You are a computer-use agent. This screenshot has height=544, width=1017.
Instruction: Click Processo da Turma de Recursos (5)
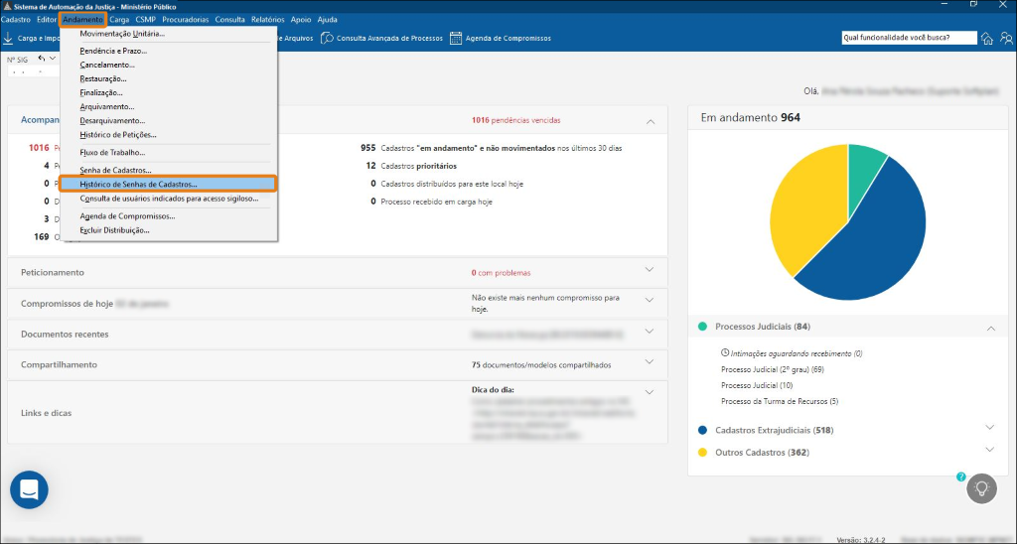coord(780,401)
